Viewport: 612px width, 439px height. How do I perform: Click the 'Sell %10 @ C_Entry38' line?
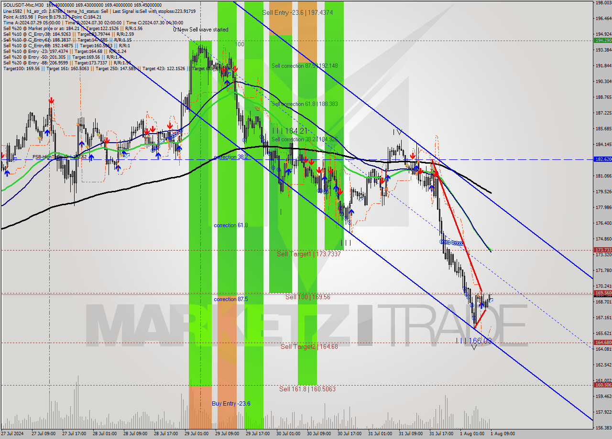tap(68, 34)
